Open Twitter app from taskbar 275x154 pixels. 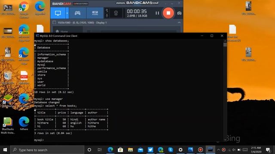pyautogui.click(x=150, y=150)
